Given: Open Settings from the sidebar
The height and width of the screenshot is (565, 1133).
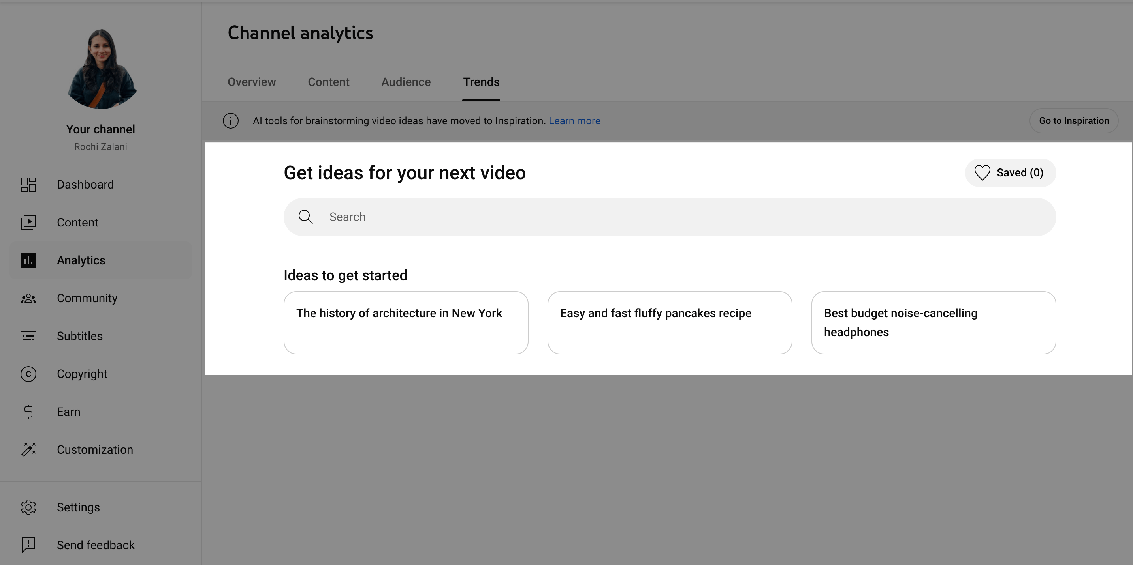Looking at the screenshot, I should pyautogui.click(x=28, y=507).
